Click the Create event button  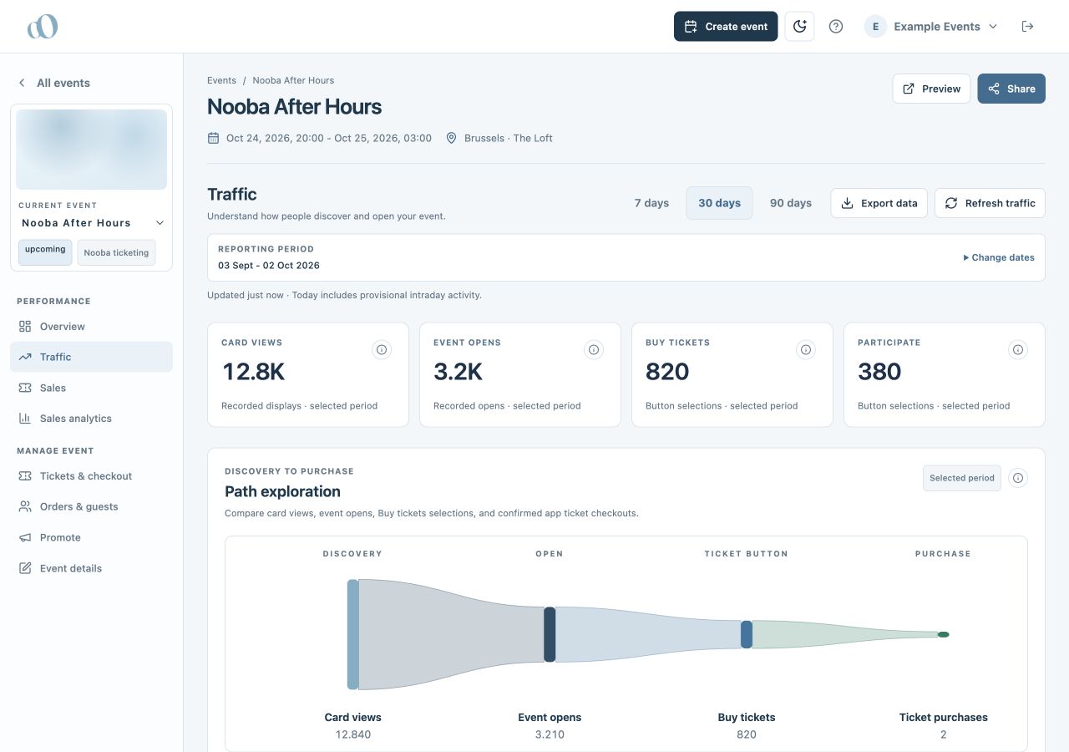tap(726, 27)
